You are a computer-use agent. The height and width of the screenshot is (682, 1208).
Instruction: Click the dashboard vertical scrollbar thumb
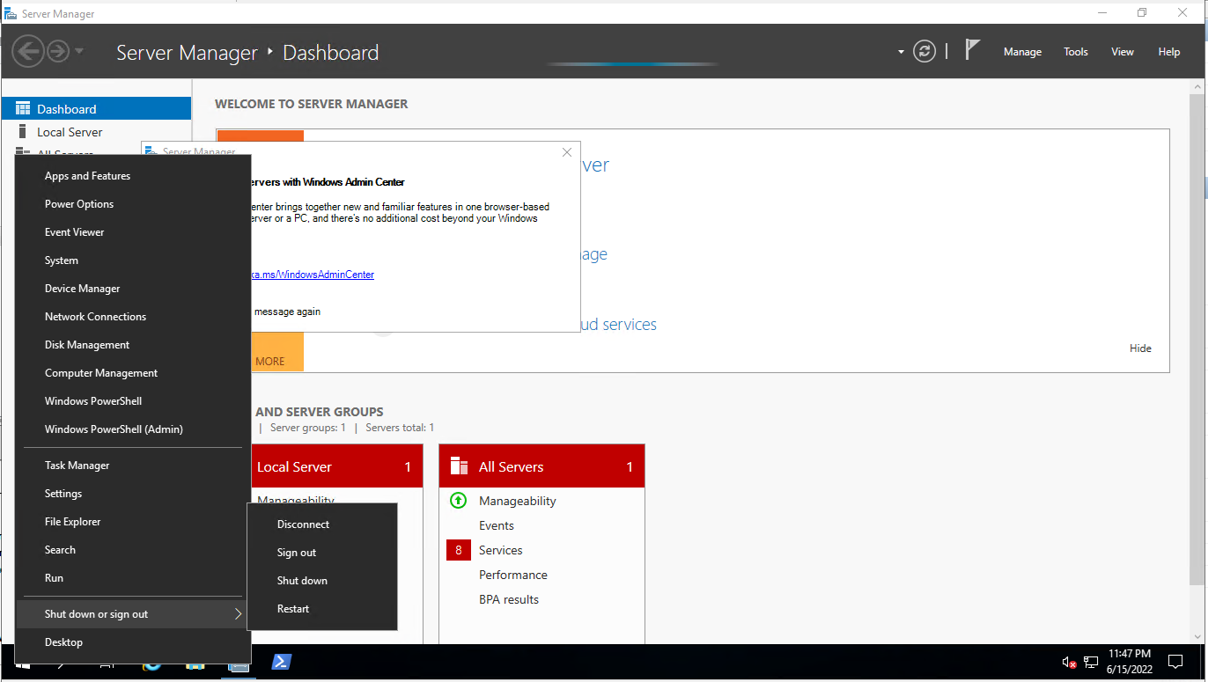pos(1197,339)
